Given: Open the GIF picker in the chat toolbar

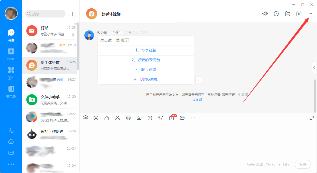Looking at the screenshot, I should coord(85,118).
